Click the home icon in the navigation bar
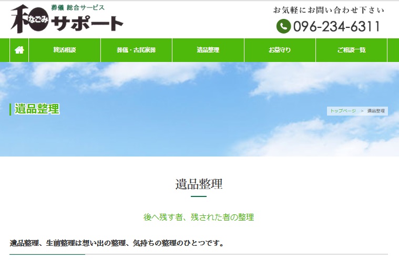 (19, 50)
